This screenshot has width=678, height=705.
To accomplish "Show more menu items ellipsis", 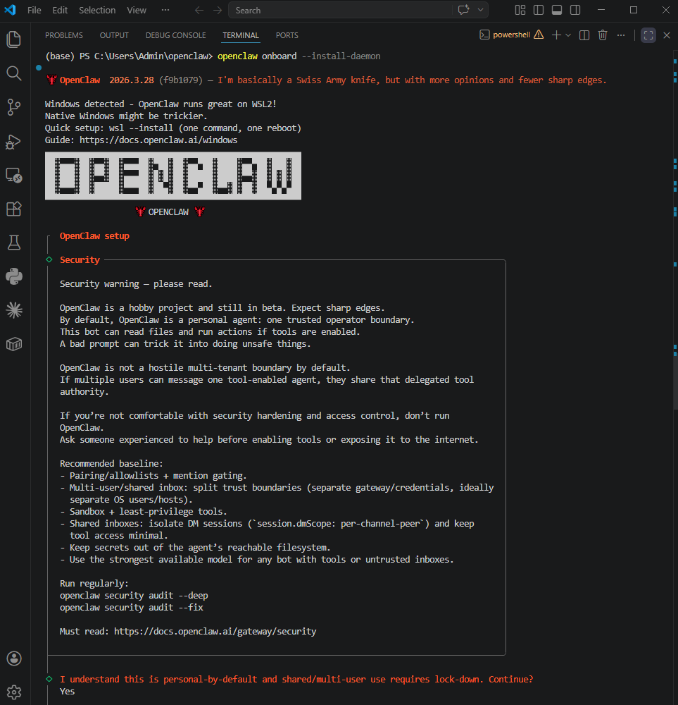I will tap(165, 10).
